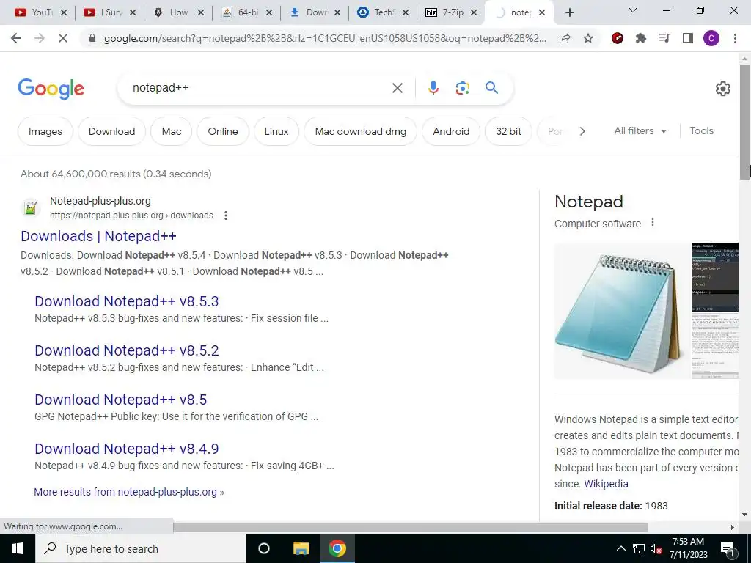Screen dimensions: 751x563
Task: Bookmark this page with the star
Action: click(x=587, y=38)
